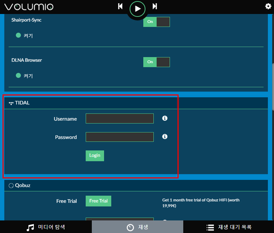This screenshot has width=274, height=233.
Task: Click the Shairport-Sync label text
Action: click(x=26, y=20)
